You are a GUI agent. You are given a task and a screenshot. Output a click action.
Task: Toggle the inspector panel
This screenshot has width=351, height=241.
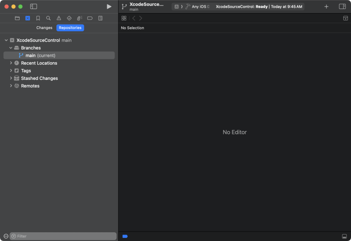(342, 6)
